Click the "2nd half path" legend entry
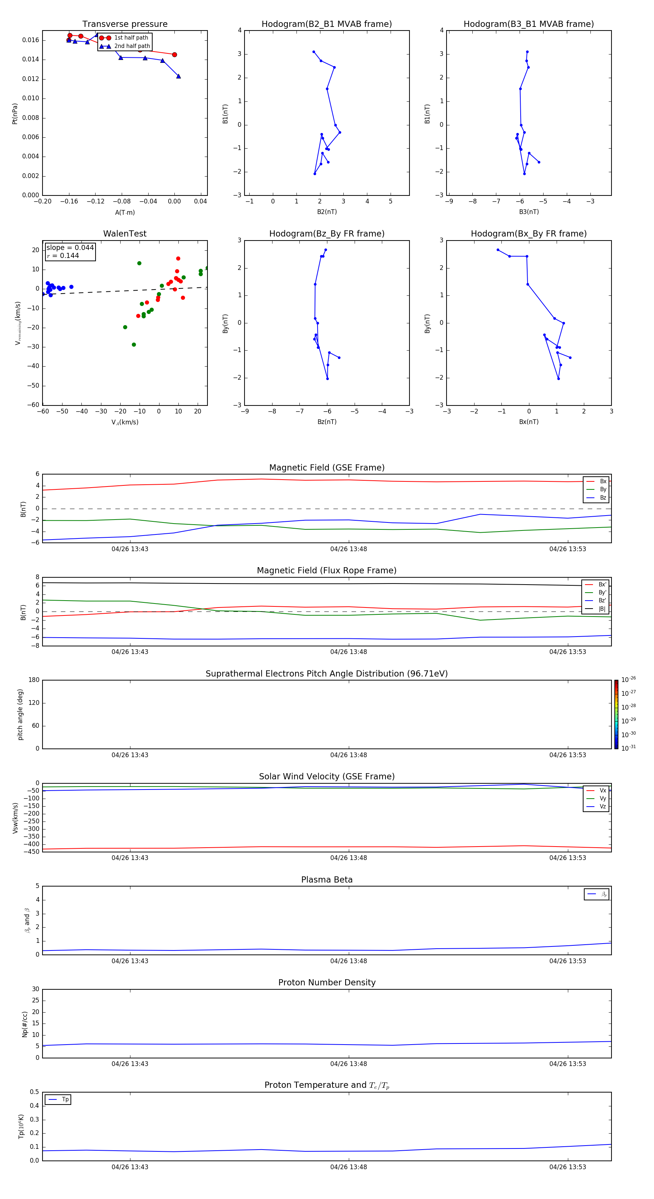Image resolution: width=654 pixels, height=1199 pixels. coord(124,46)
